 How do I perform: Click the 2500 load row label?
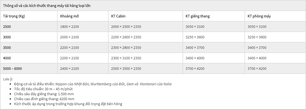pos(7,27)
